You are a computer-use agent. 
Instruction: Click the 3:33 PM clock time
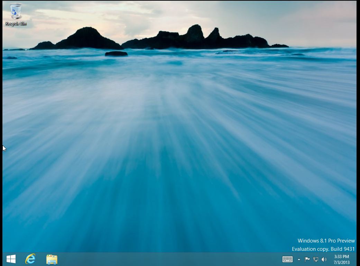(341, 256)
